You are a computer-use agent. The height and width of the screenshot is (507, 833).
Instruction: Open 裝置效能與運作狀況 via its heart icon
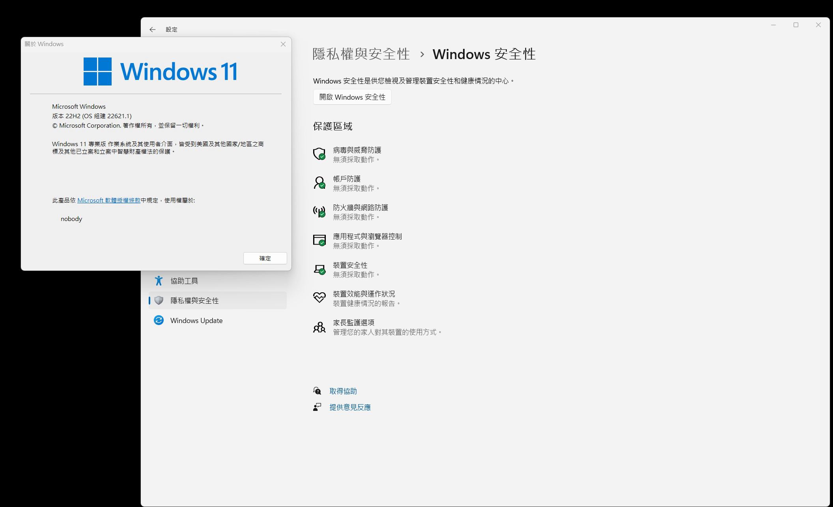[319, 298]
